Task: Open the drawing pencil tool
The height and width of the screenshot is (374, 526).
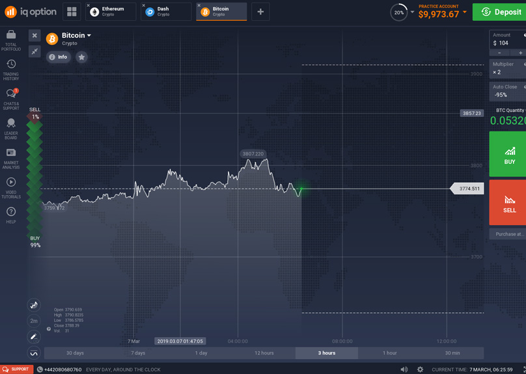Action: click(34, 337)
